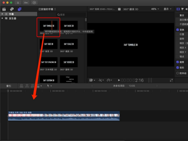Open the background tasks checkmark icon
The image size is (188, 141).
(34, 3)
